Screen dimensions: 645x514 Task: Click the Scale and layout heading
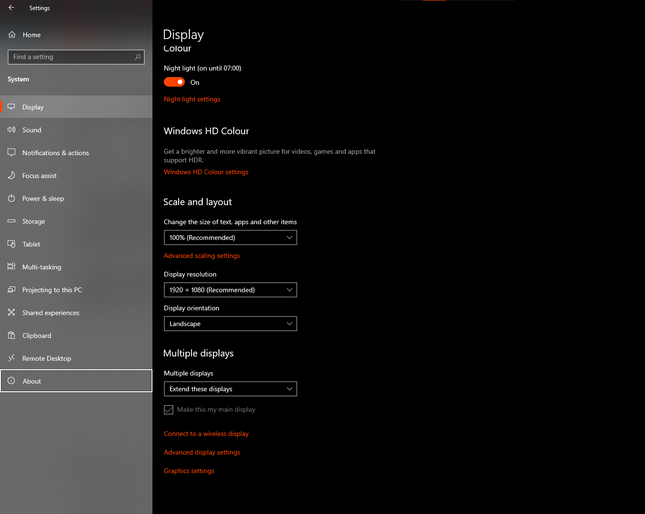point(198,202)
